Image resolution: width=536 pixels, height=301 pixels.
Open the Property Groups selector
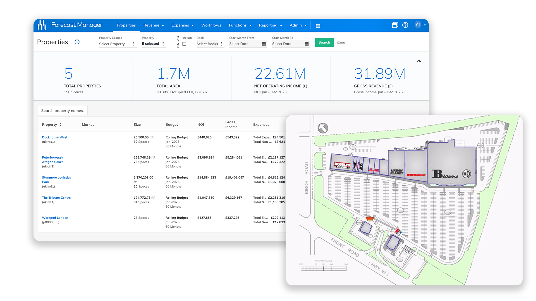click(118, 44)
